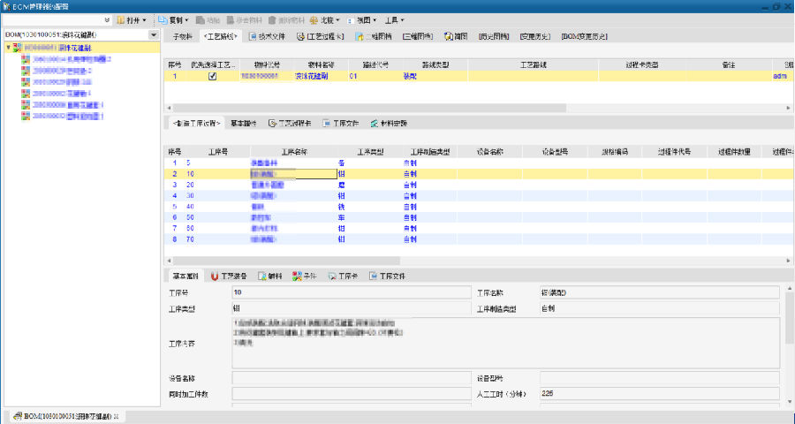This screenshot has height=424, width=795.
Task: Switch to the 子物料 tab
Action: point(181,36)
